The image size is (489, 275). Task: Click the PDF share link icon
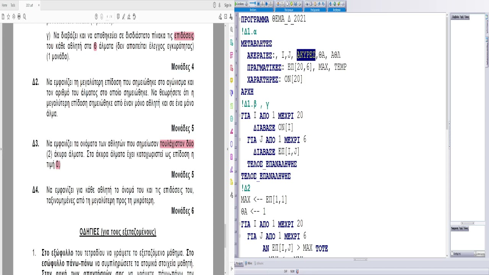click(x=220, y=16)
